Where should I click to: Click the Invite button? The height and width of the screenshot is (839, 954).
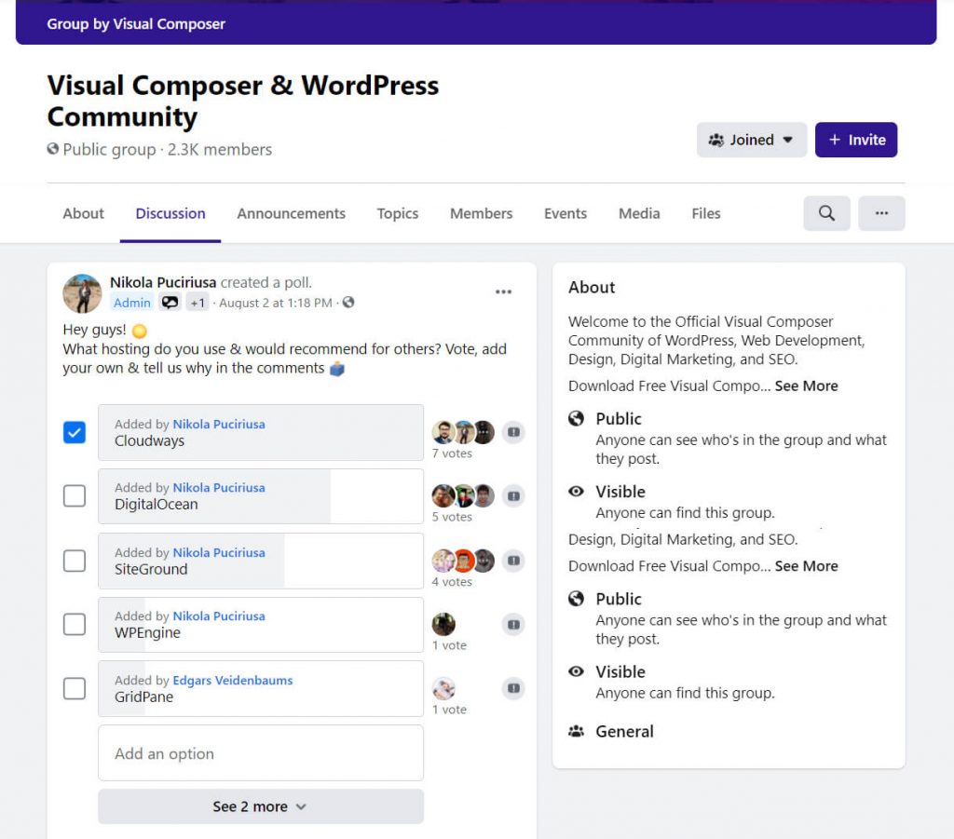pos(856,140)
